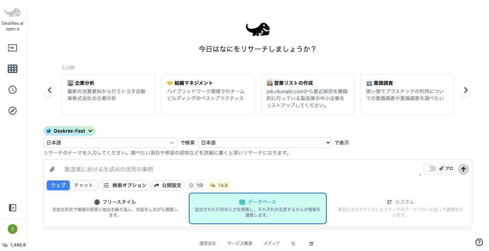
Task: Select the カスタム research mode
Action: click(400, 208)
